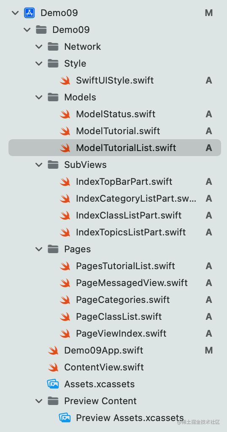
Task: Open ContentView.swift by its name
Action: click(x=104, y=367)
